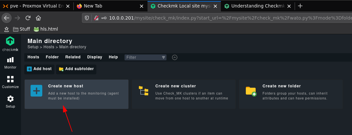The height and width of the screenshot is (135, 352).
Task: Open the Filter field options icon
Action: tap(164, 57)
